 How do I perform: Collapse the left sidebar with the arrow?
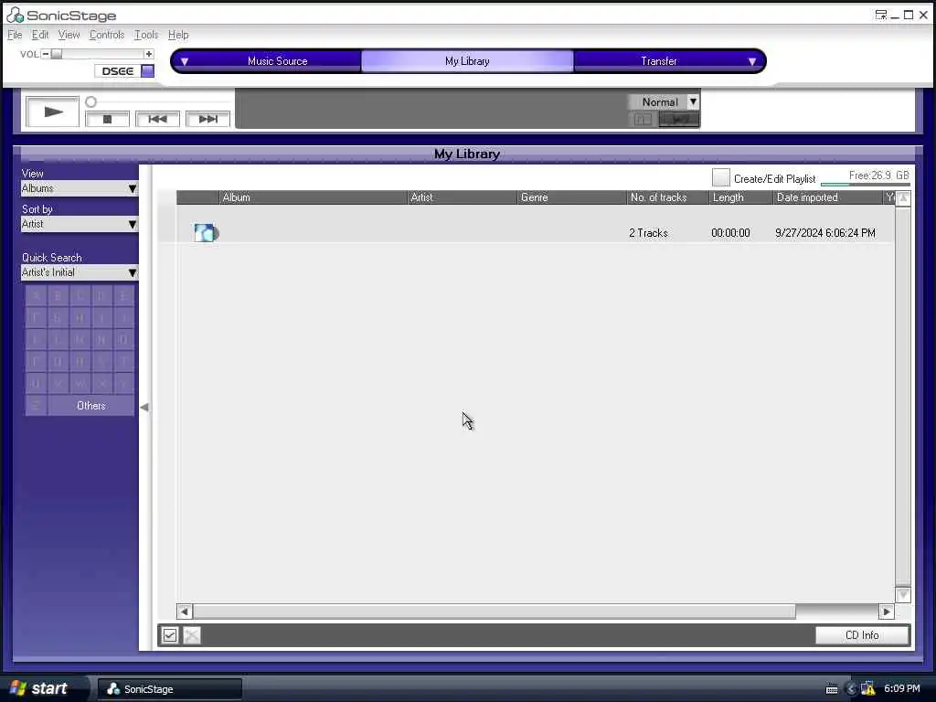tap(144, 407)
